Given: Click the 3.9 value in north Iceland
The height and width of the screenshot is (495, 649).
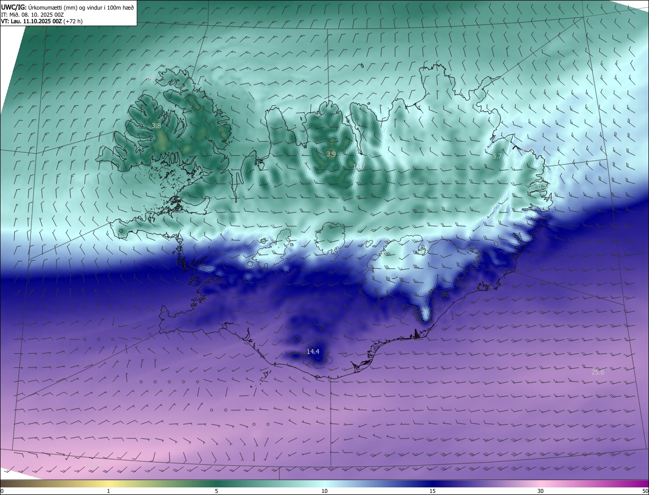Looking at the screenshot, I should click(331, 154).
